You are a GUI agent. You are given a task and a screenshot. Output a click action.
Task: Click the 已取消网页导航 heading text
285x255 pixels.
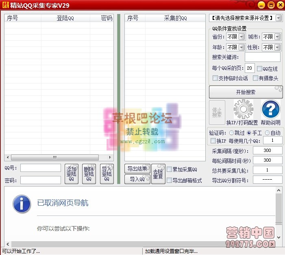coord(63,203)
